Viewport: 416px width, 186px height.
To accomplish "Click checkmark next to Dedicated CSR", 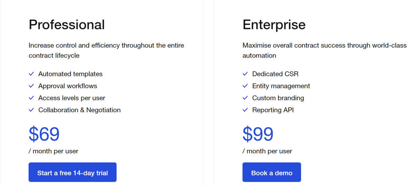I will click(x=245, y=73).
